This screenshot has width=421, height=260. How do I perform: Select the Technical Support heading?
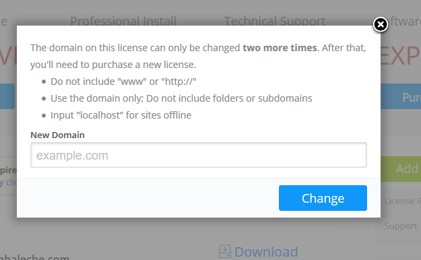(x=275, y=22)
